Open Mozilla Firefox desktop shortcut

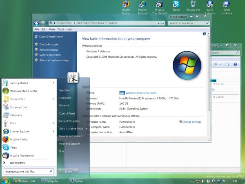pyautogui.click(x=126, y=7)
